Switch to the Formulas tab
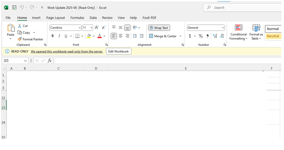The height and width of the screenshot is (150, 284). (77, 18)
